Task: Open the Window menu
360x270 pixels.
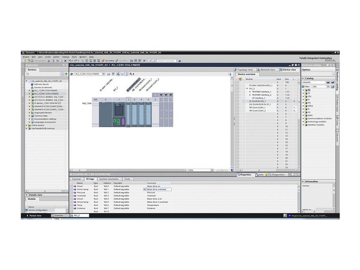Action: (x=83, y=57)
